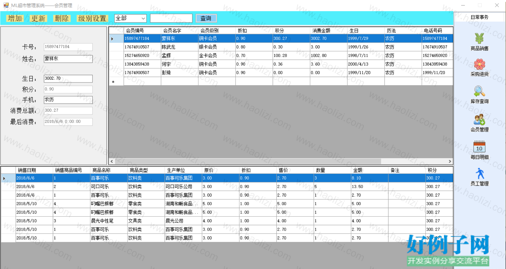This screenshot has height=269, width=506.
Task: Open 级别设置 settings
Action: click(x=92, y=18)
